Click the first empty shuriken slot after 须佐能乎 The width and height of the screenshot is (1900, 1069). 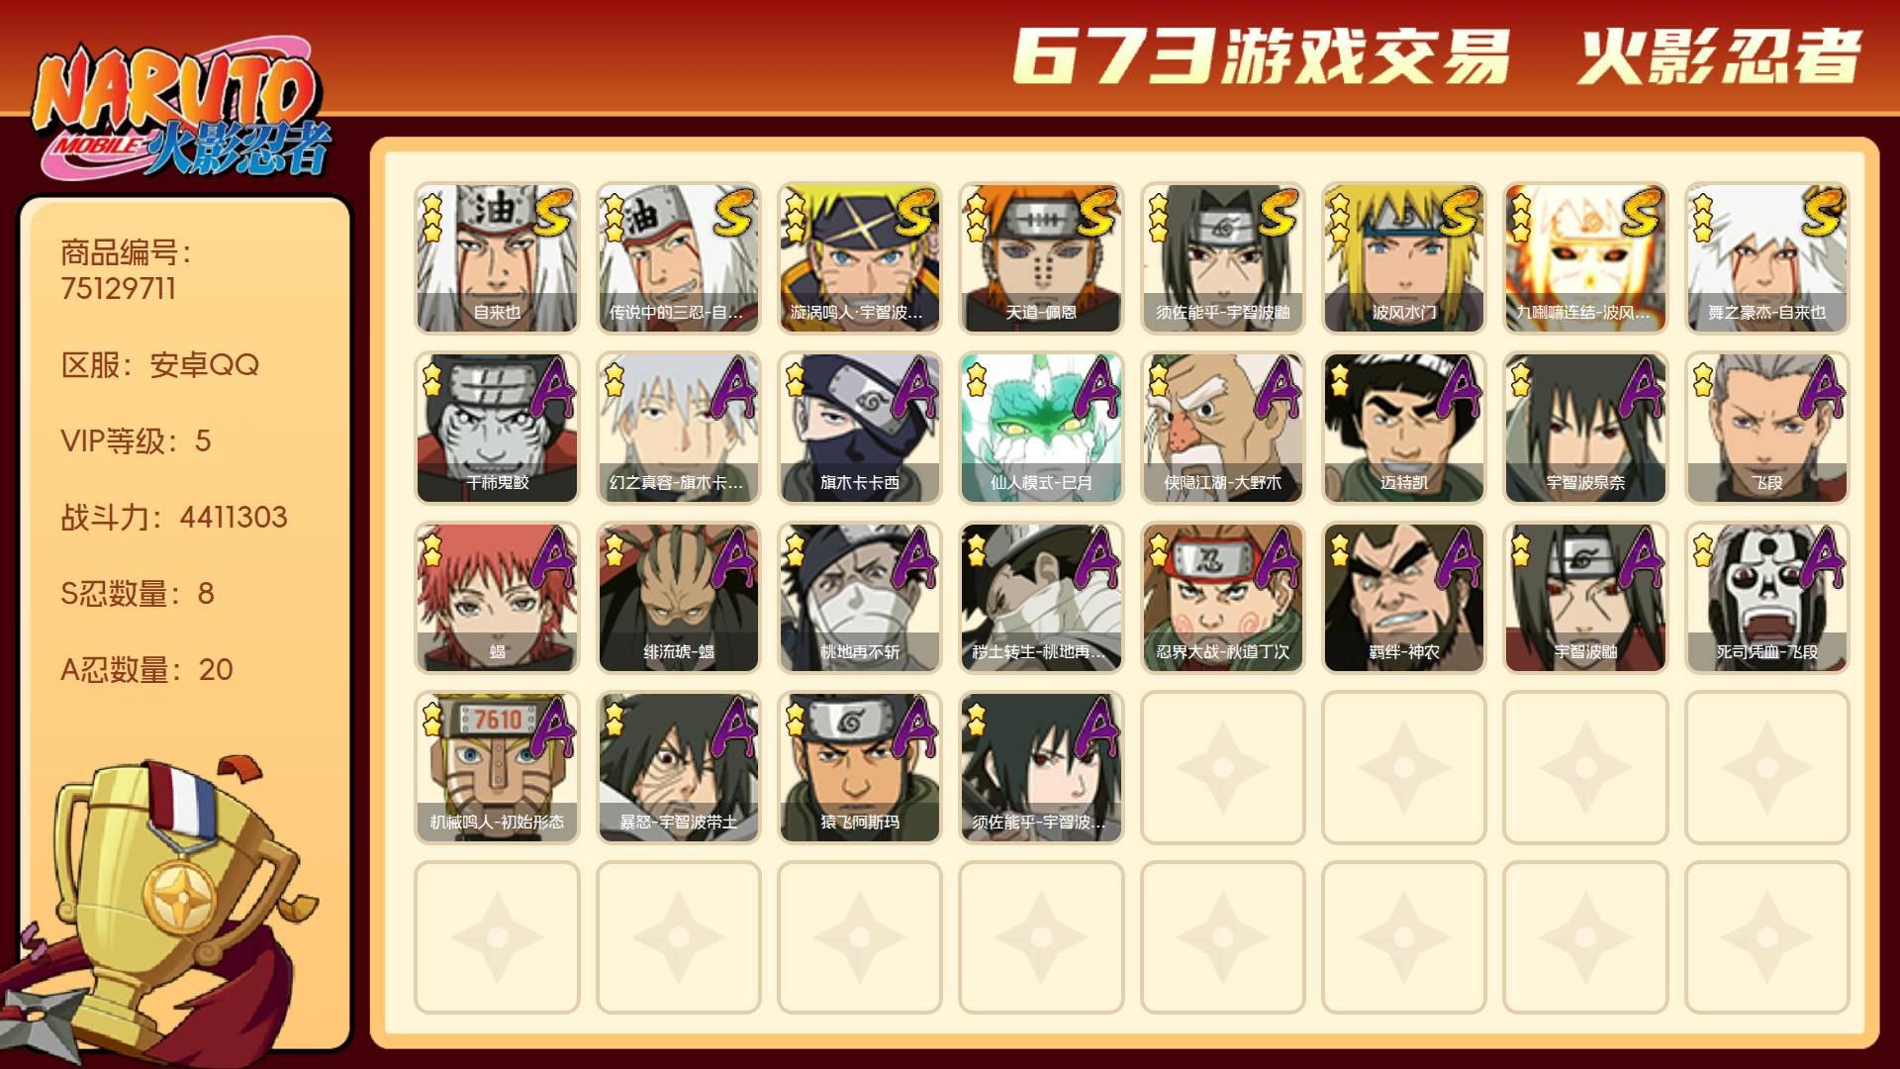click(1222, 768)
